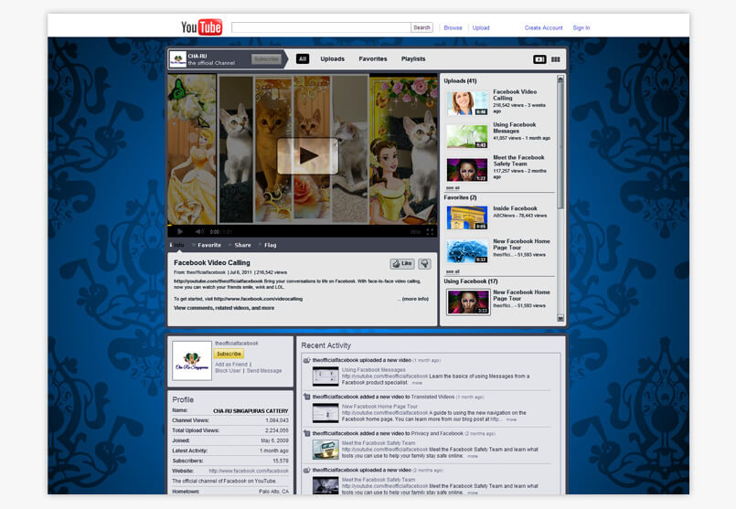Open the Uploads tab

coord(332,59)
